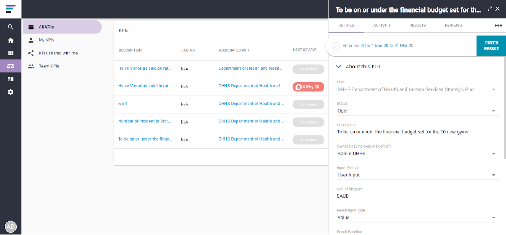Switch to the Details tab
The image size is (506, 235).
(347, 25)
